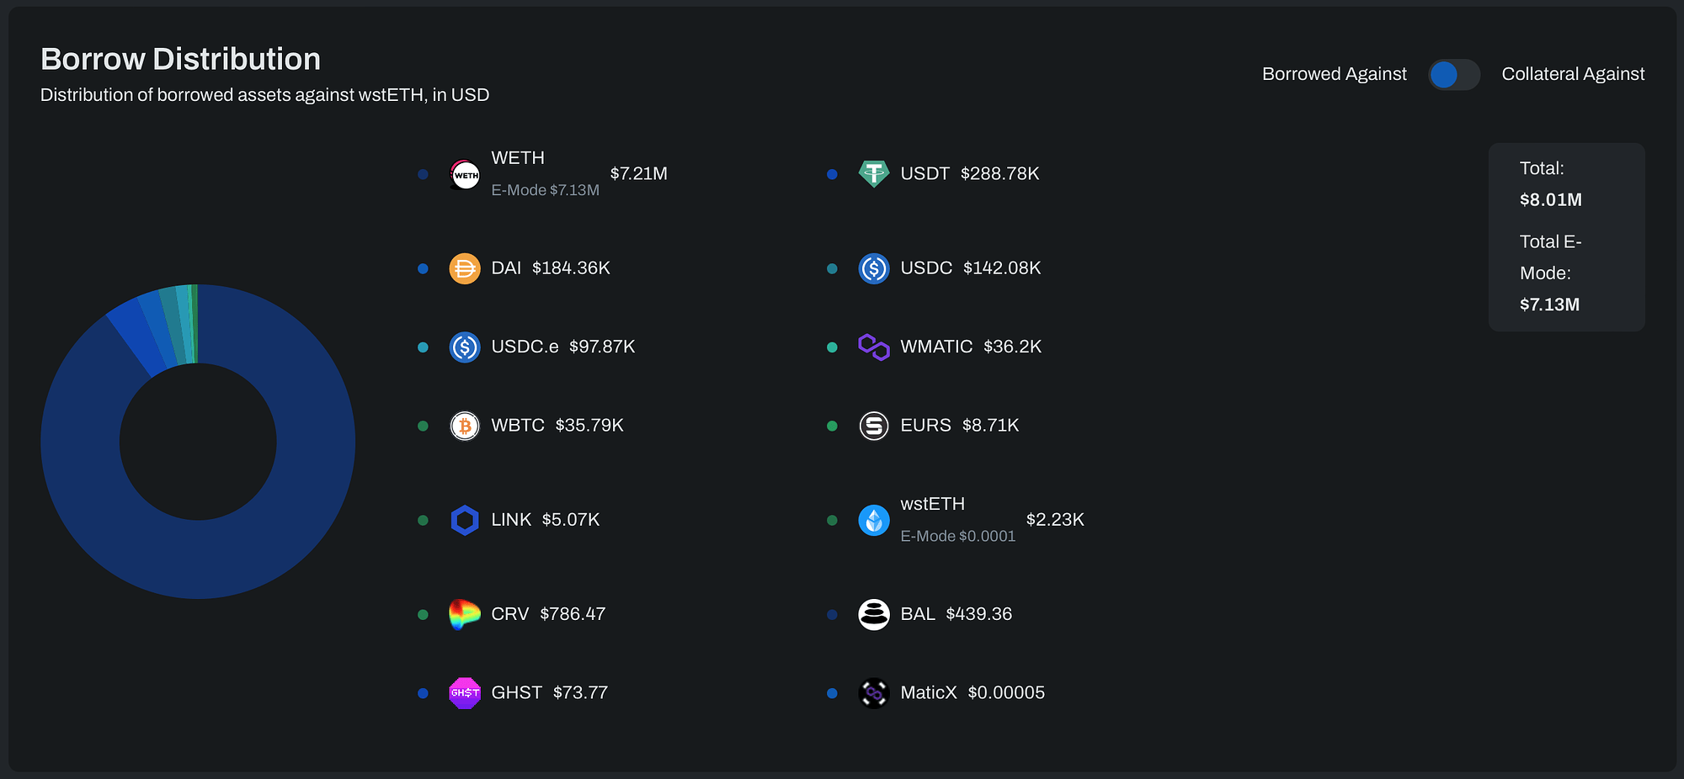The image size is (1684, 779).
Task: Click the EURS token icon
Action: tap(873, 426)
